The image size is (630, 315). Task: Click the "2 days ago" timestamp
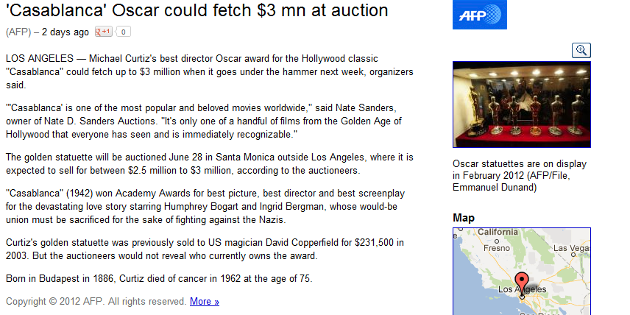tap(65, 32)
